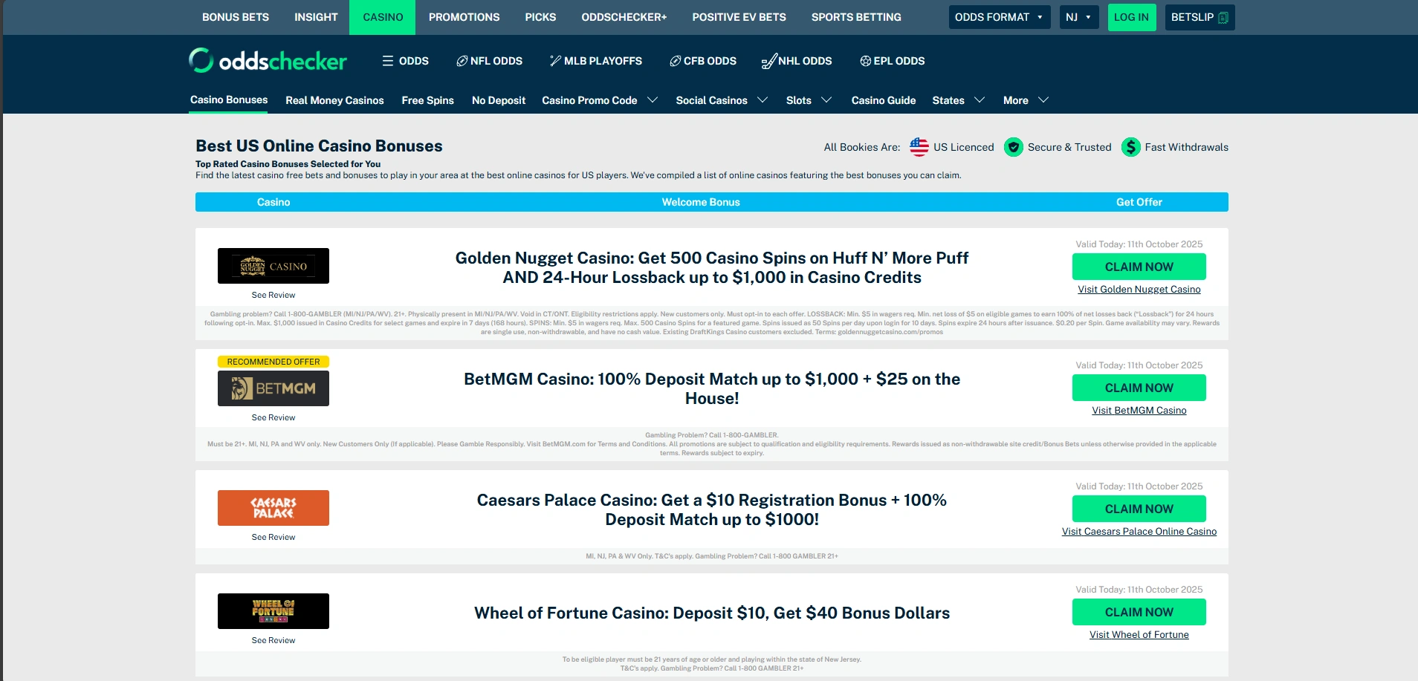Click the NHL ODDS hockey stick icon
The height and width of the screenshot is (681, 1418).
(x=769, y=61)
